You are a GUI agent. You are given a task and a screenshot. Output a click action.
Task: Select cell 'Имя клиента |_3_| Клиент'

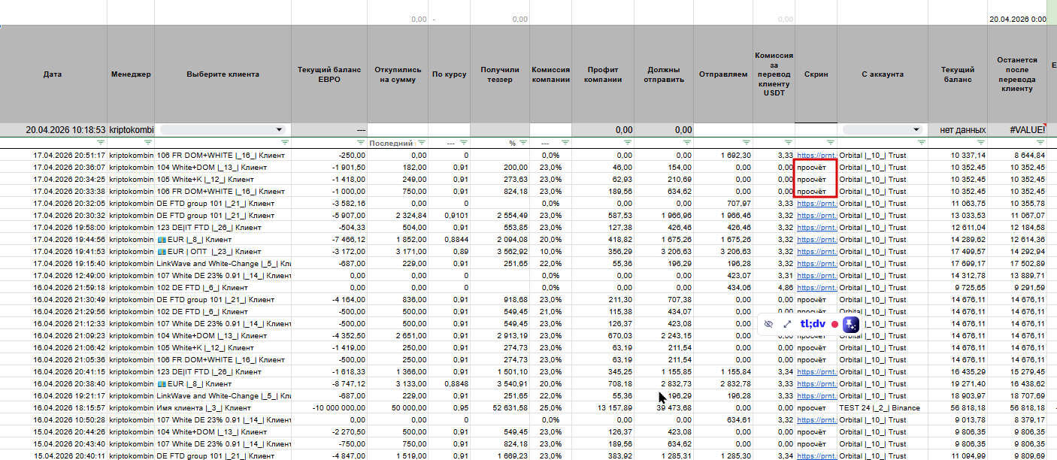click(223, 407)
